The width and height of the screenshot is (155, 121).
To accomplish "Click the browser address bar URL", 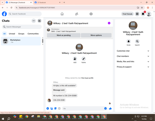I will [37, 8].
